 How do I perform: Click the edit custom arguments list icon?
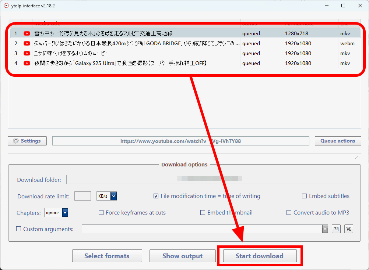pos(336,229)
